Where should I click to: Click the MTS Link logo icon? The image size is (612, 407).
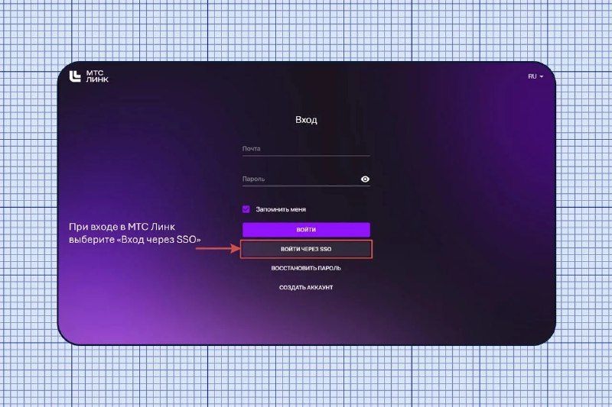(x=75, y=76)
